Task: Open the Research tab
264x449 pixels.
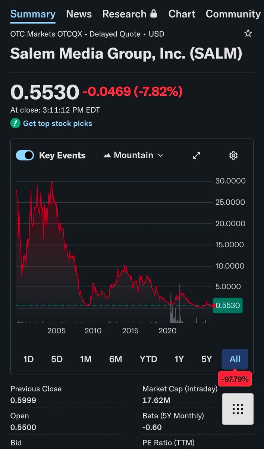Action: [x=130, y=14]
